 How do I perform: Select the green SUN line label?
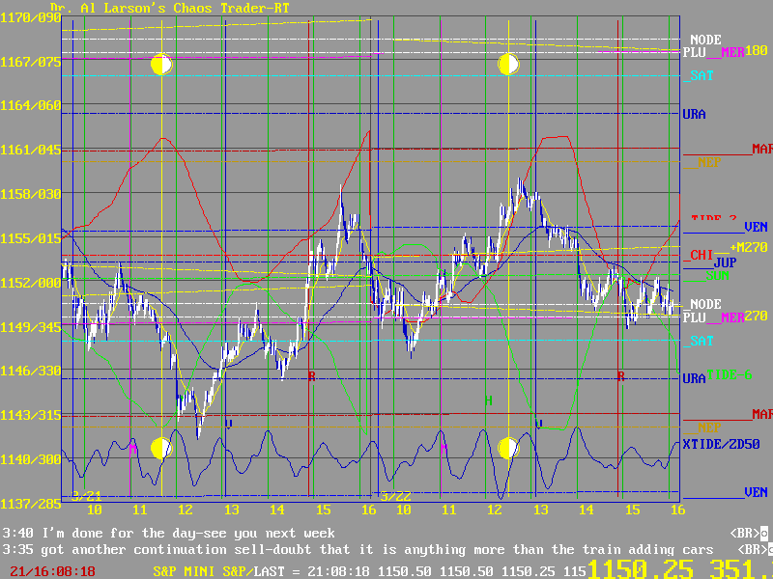[717, 275]
